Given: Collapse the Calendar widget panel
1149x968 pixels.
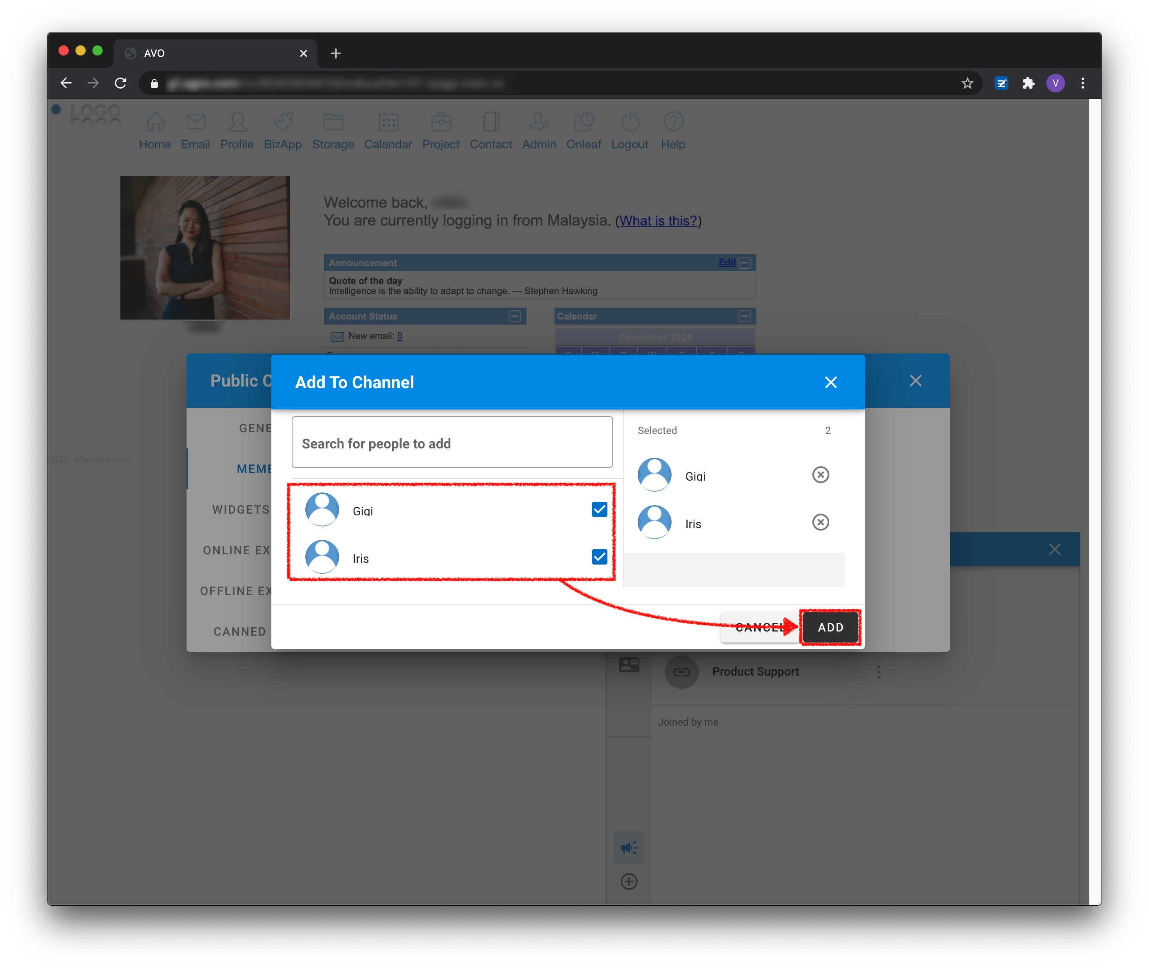Looking at the screenshot, I should pyautogui.click(x=745, y=316).
